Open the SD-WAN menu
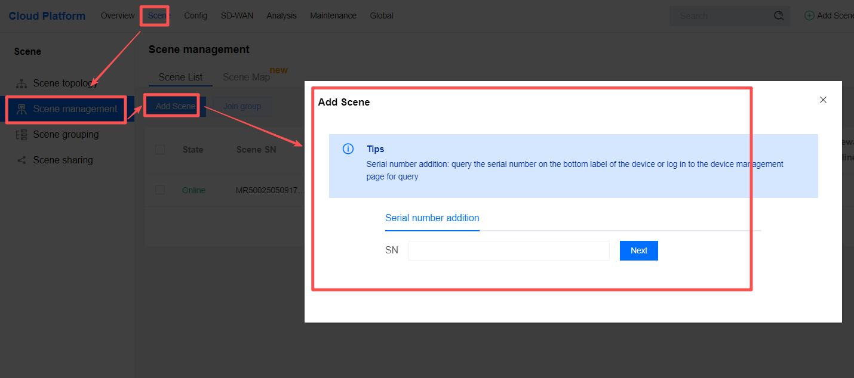The height and width of the screenshot is (378, 854). [237, 16]
